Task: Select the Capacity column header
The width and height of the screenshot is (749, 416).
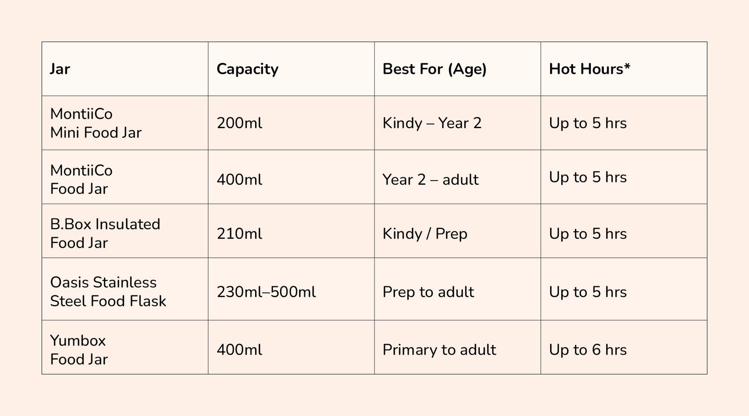Action: [291, 69]
